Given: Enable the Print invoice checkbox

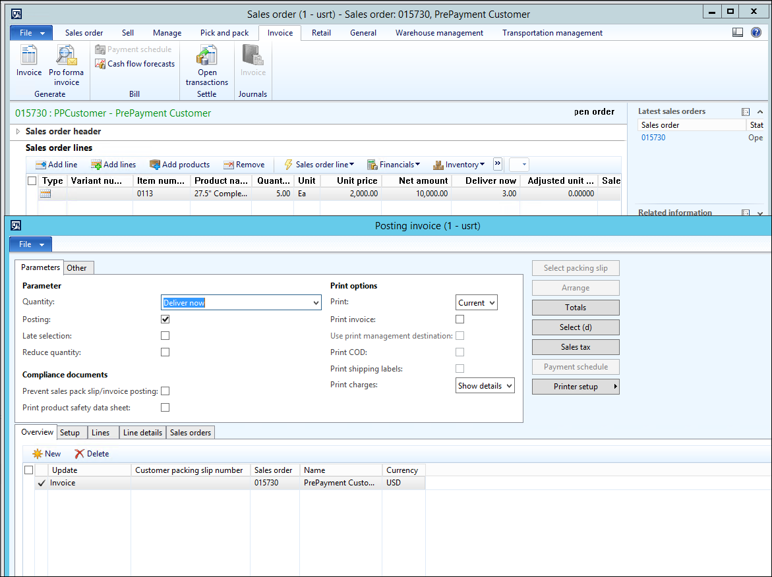Looking at the screenshot, I should point(460,319).
